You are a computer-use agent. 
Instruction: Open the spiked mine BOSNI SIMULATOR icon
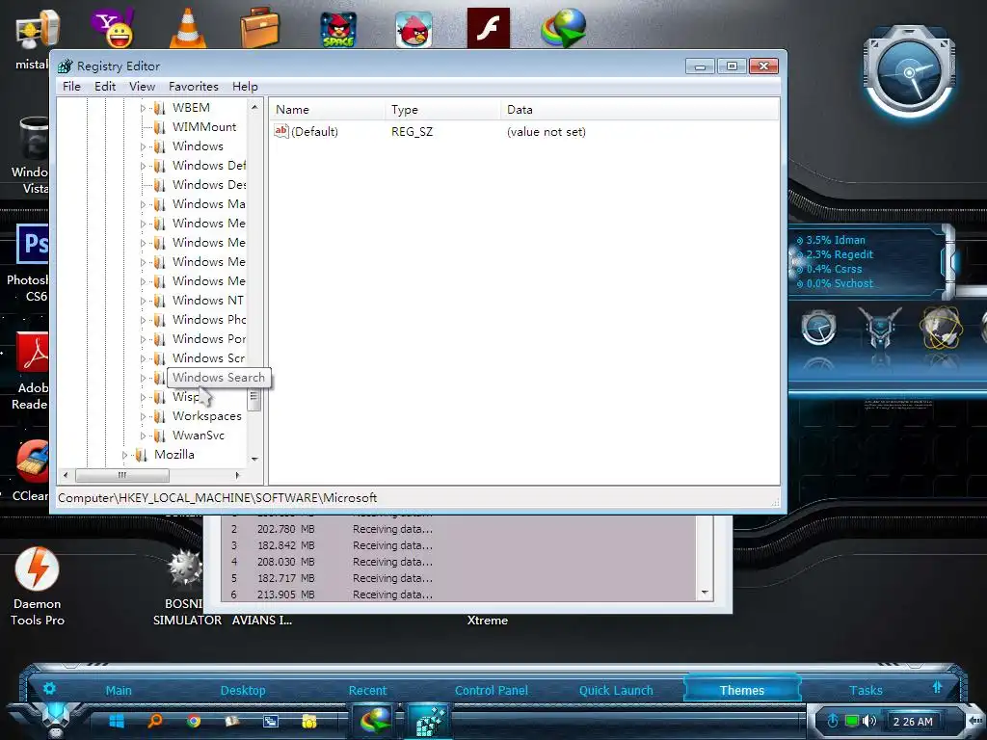point(186,568)
